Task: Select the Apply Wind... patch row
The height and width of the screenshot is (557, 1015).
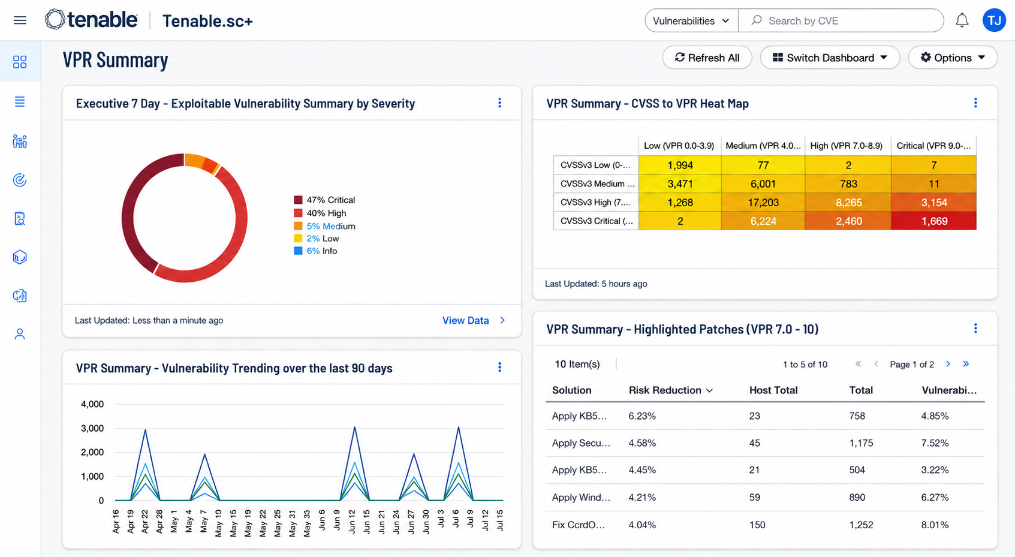Action: [x=765, y=497]
